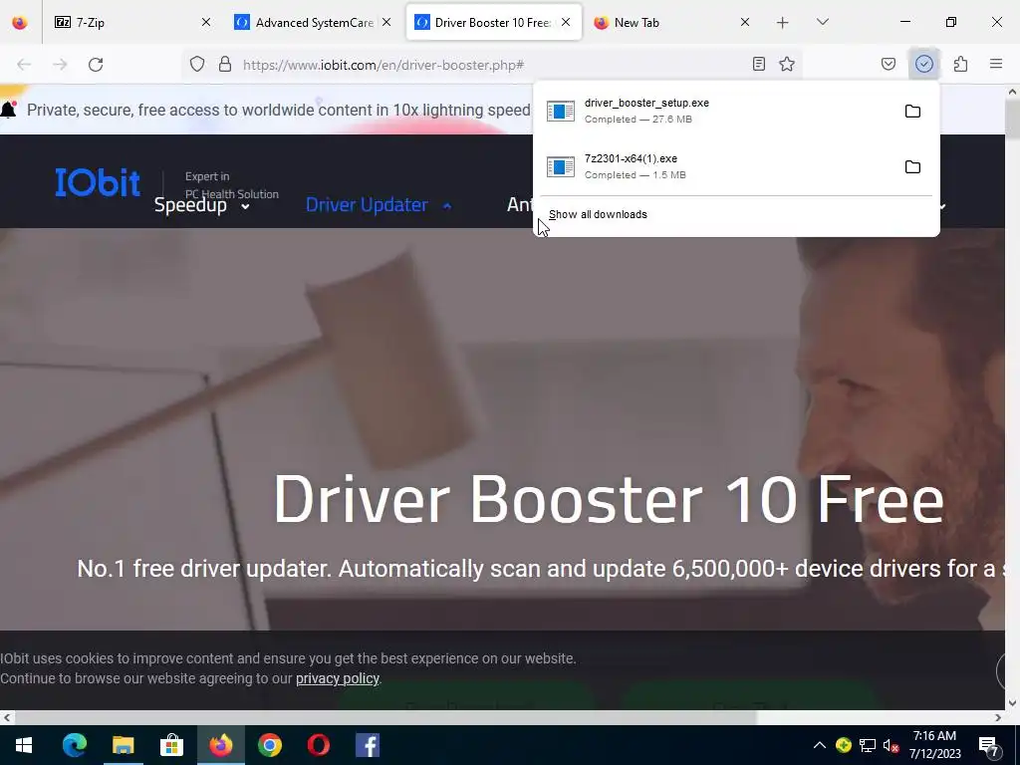The width and height of the screenshot is (1020, 765).
Task: Open Microsoft Store from taskbar
Action: [x=171, y=745]
